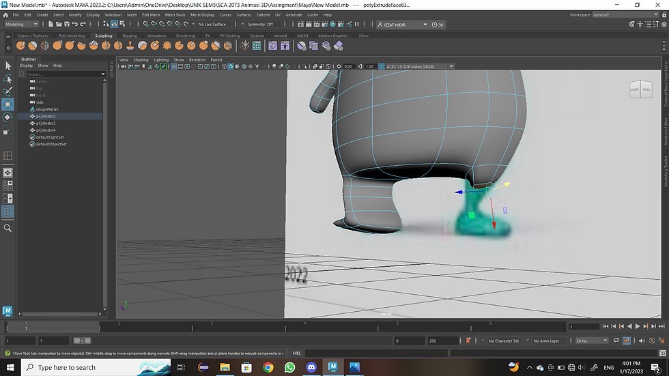669x376 pixels.
Task: Click the current frame marker on time slider
Action: (x=26, y=327)
